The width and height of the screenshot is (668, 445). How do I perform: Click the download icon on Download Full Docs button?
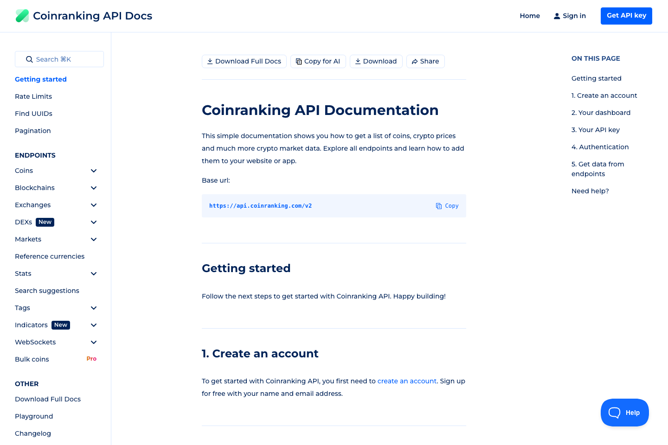point(210,61)
